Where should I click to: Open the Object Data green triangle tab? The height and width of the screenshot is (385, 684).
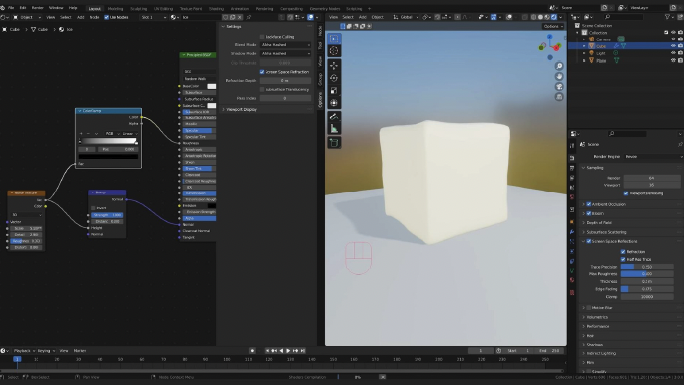(571, 270)
